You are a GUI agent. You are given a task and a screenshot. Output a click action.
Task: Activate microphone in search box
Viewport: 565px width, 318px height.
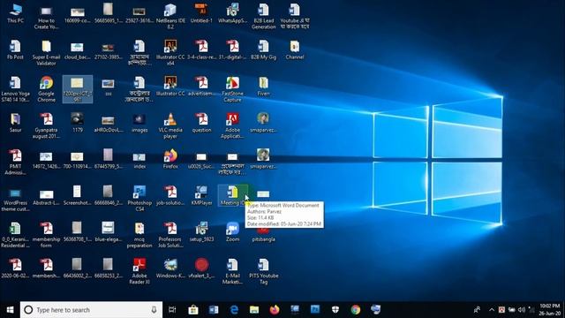point(154,310)
